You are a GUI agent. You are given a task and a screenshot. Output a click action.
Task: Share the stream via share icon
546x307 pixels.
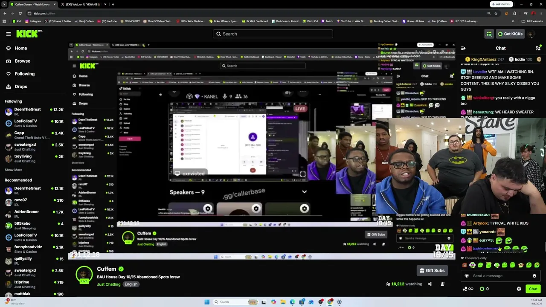pos(430,284)
